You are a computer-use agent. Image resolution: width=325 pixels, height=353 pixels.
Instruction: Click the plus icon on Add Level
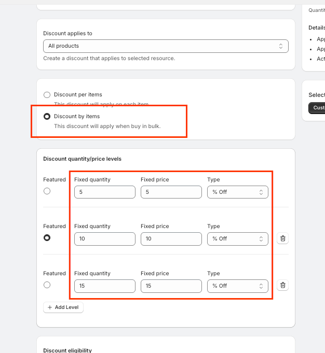(x=50, y=307)
